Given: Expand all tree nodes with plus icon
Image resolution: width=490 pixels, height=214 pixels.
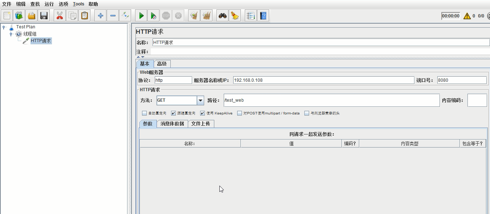Looking at the screenshot, I should point(101,16).
